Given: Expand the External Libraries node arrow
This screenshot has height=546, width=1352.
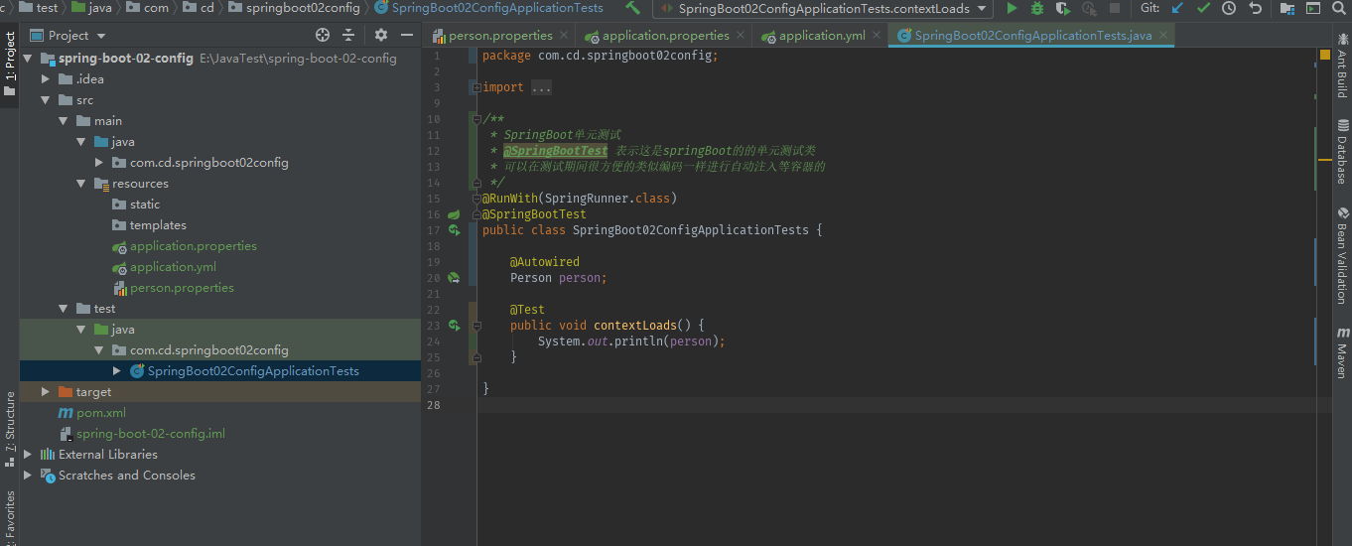Looking at the screenshot, I should pos(28,454).
